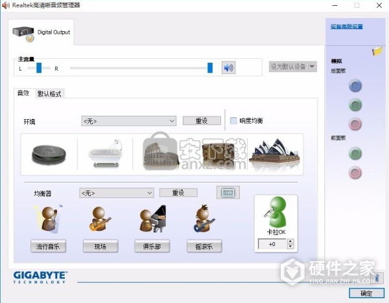
Task: Click 重设 to reset the equalizer
Action: pos(178,193)
